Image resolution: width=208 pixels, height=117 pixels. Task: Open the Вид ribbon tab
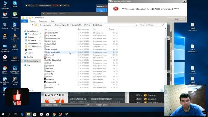coord(52,21)
